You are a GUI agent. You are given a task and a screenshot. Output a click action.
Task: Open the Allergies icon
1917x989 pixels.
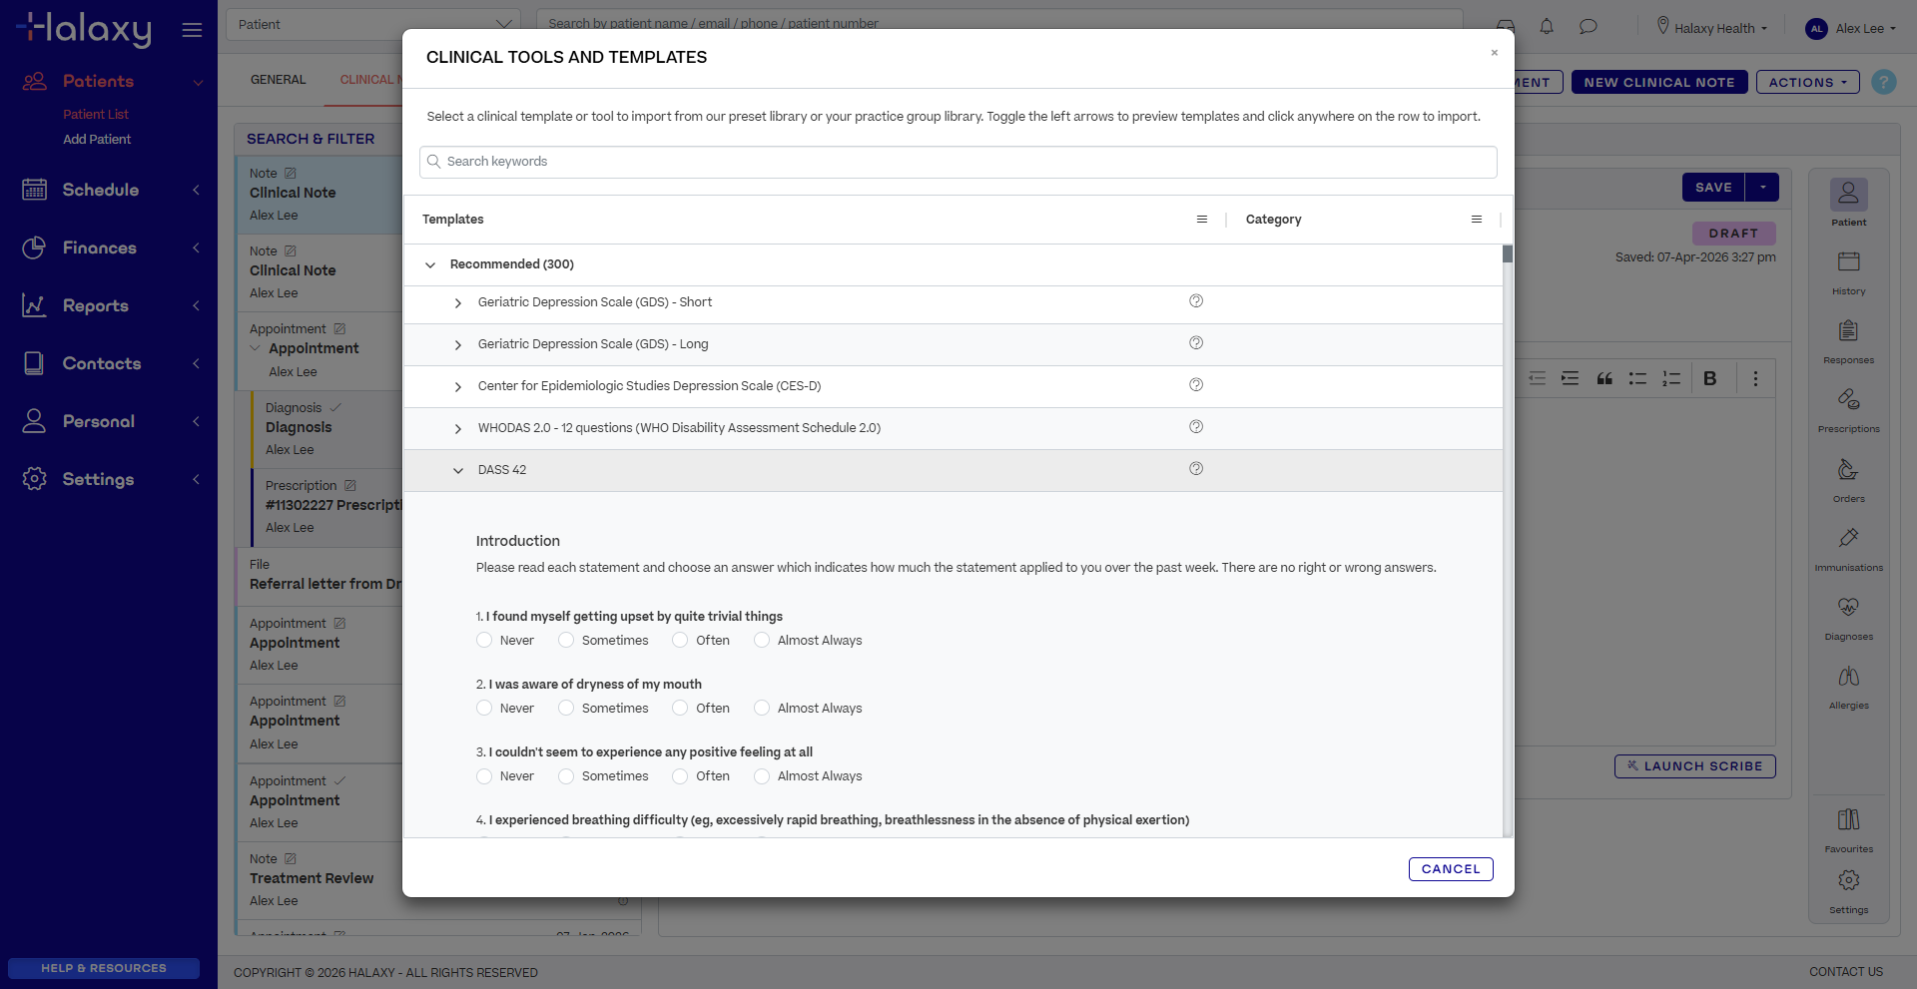[1848, 676]
